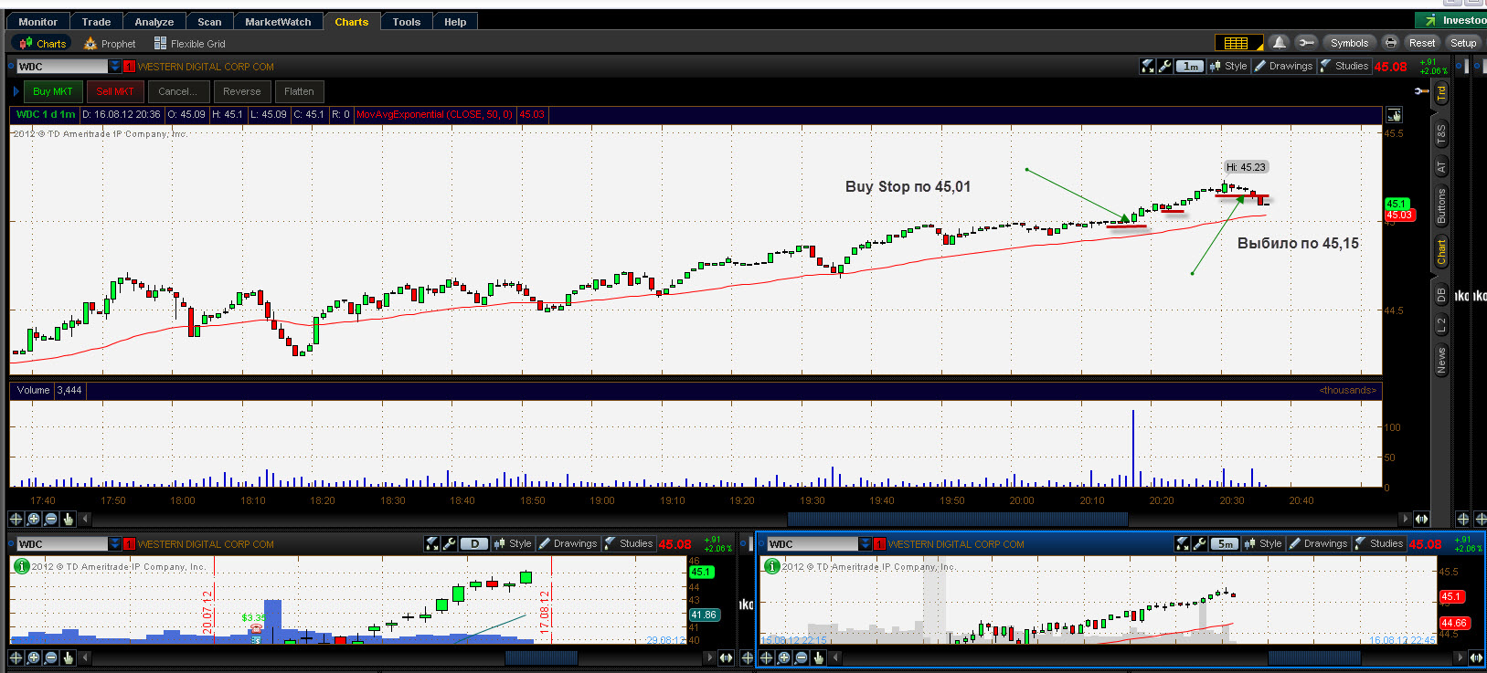Toggle the D timeframe button on daily chart
The image size is (1487, 673).
tap(474, 543)
